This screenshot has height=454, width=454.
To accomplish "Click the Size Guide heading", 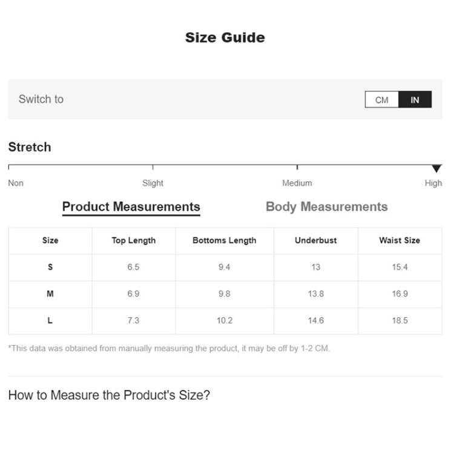I will click(225, 38).
